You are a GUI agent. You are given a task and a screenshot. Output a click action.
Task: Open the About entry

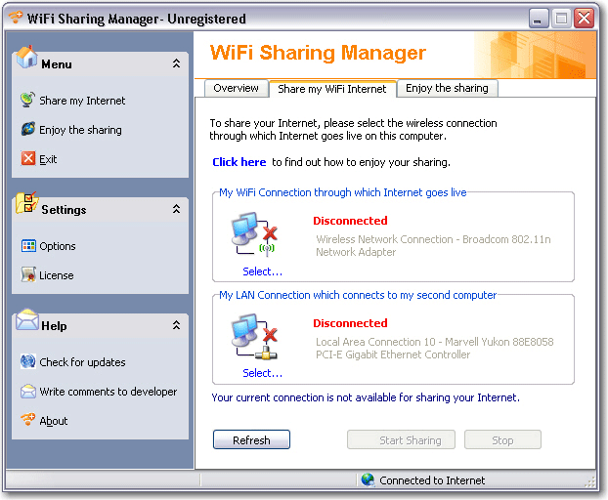point(54,421)
